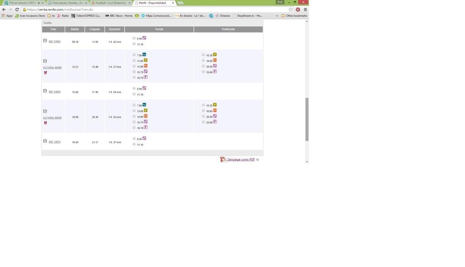Screen dimensions: 465x267
Task: Switch to the TVG en directo tab
Action: [x=23, y=3]
